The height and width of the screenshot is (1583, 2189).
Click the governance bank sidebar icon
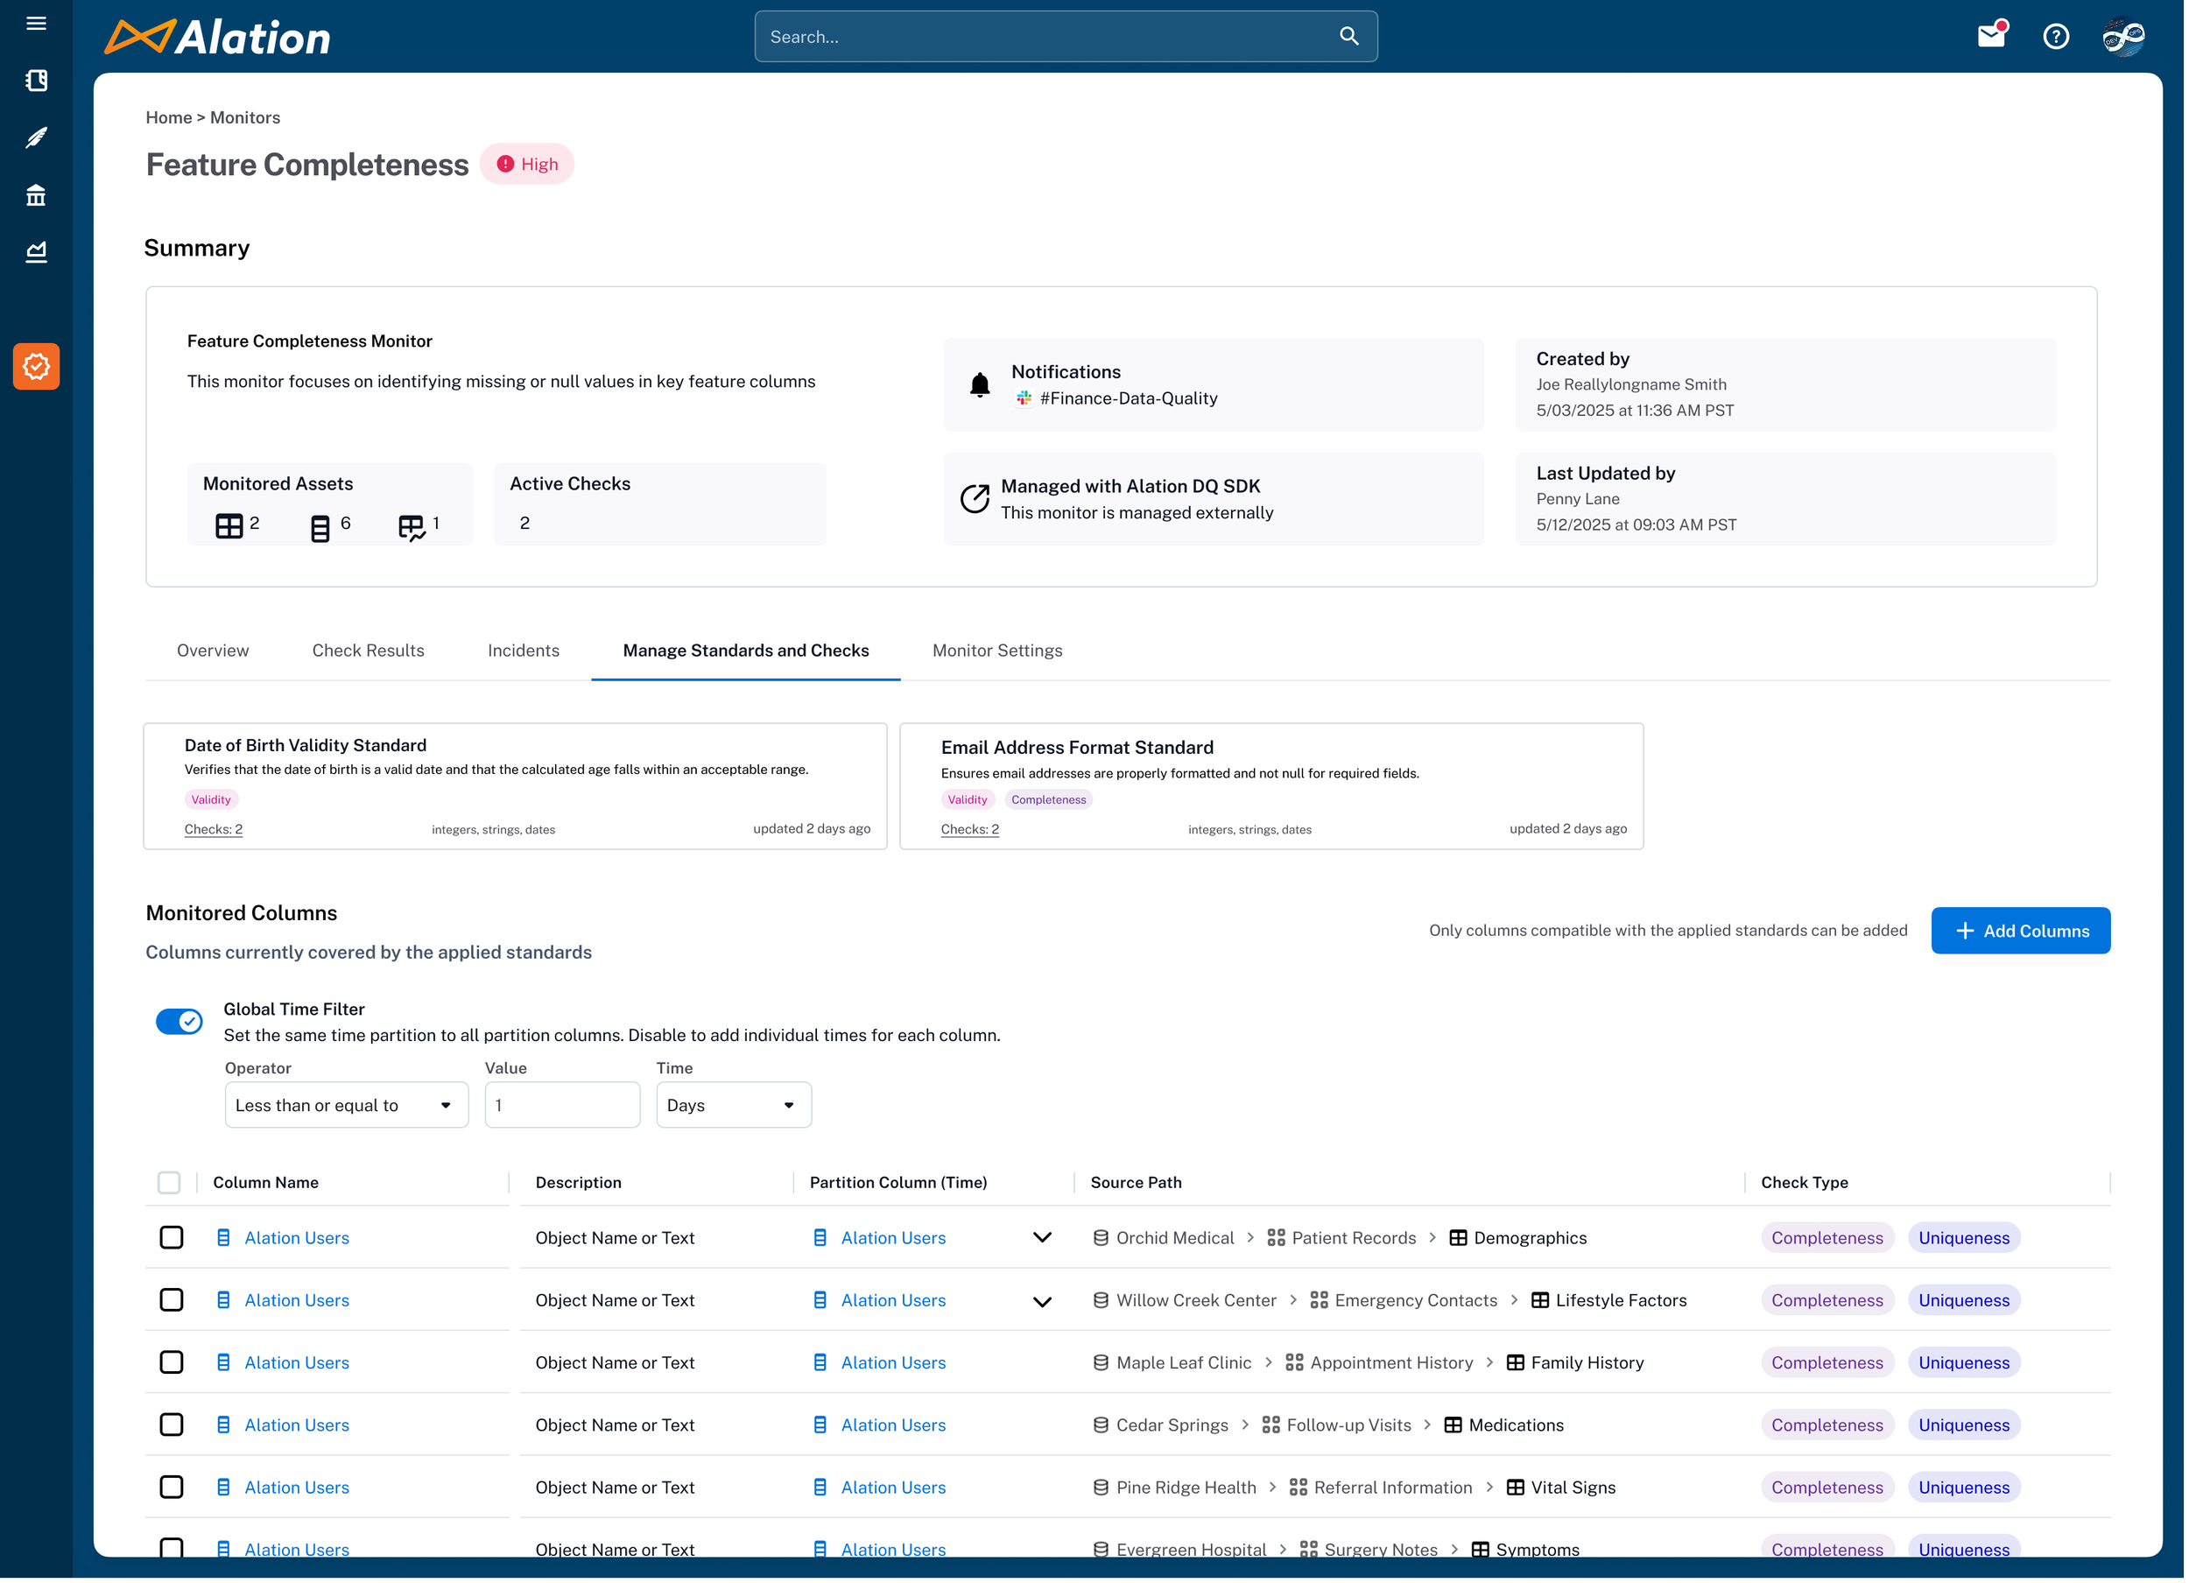36,195
